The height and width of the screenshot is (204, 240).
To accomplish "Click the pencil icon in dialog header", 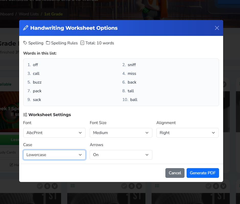I will click(x=26, y=28).
